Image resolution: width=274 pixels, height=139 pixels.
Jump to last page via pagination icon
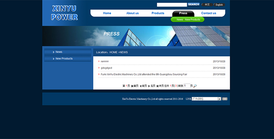click(158, 86)
